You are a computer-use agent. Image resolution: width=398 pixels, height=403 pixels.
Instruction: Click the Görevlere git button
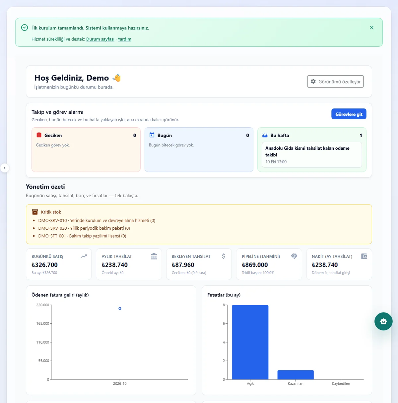click(x=349, y=114)
